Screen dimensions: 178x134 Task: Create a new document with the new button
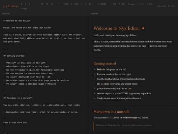113,4
